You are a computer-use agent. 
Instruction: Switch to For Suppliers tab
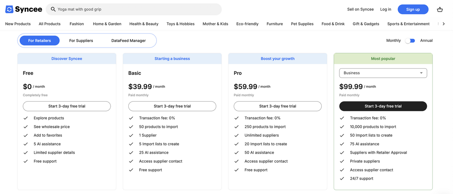tap(81, 41)
